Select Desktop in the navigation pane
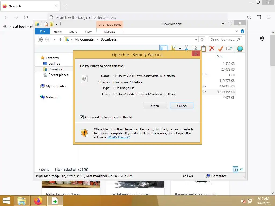275x206 pixels. pos(54,64)
